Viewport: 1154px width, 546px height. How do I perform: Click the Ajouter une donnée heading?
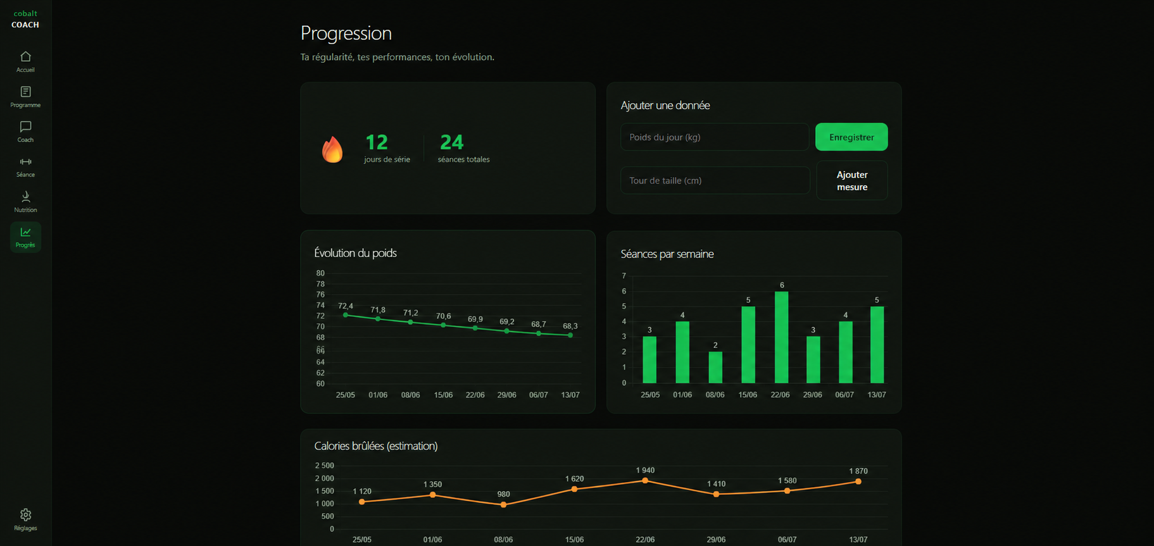click(x=665, y=106)
